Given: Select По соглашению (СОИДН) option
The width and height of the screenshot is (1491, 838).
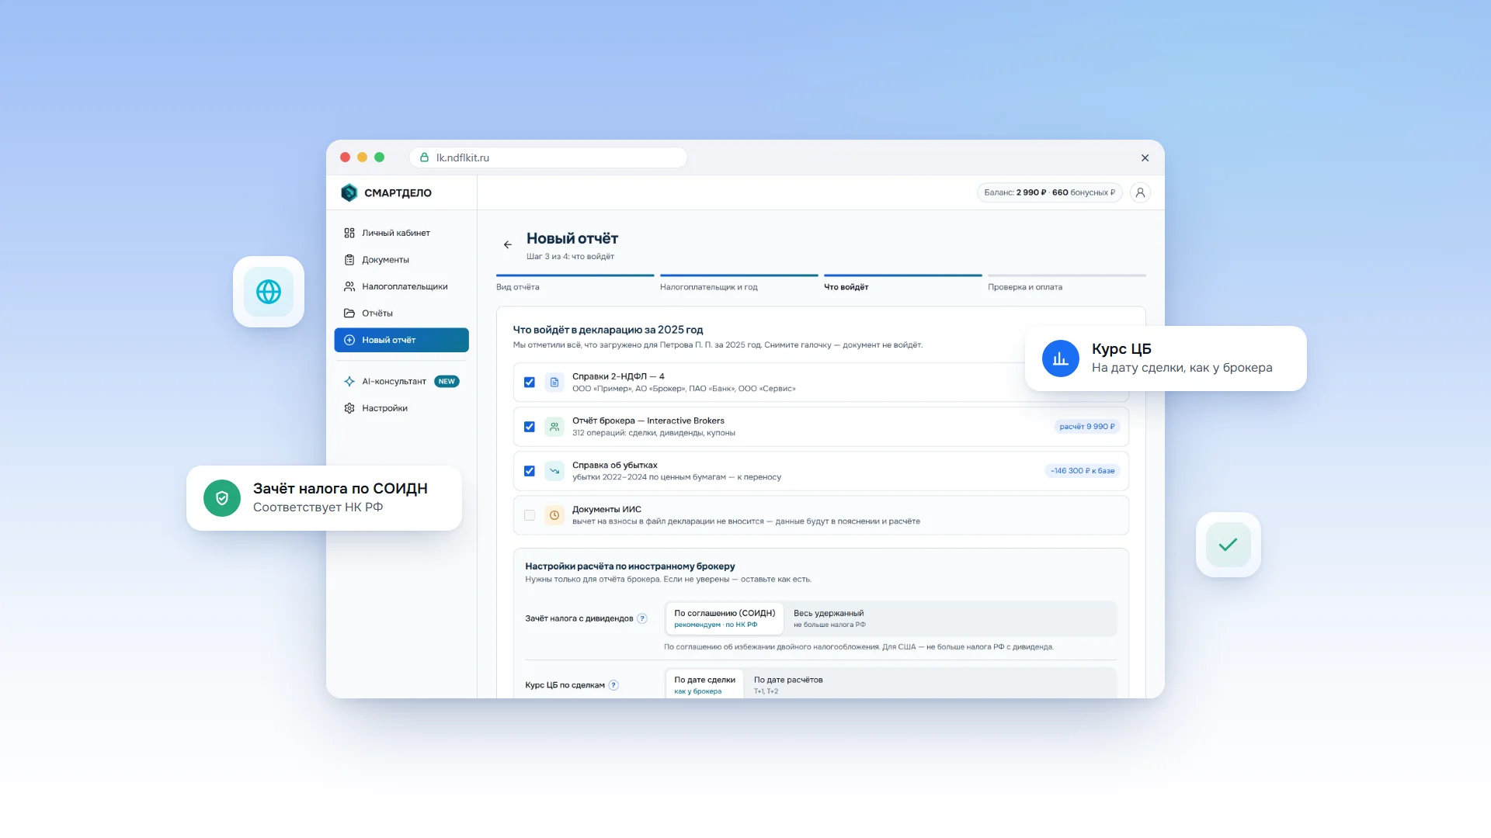Looking at the screenshot, I should click(x=725, y=618).
